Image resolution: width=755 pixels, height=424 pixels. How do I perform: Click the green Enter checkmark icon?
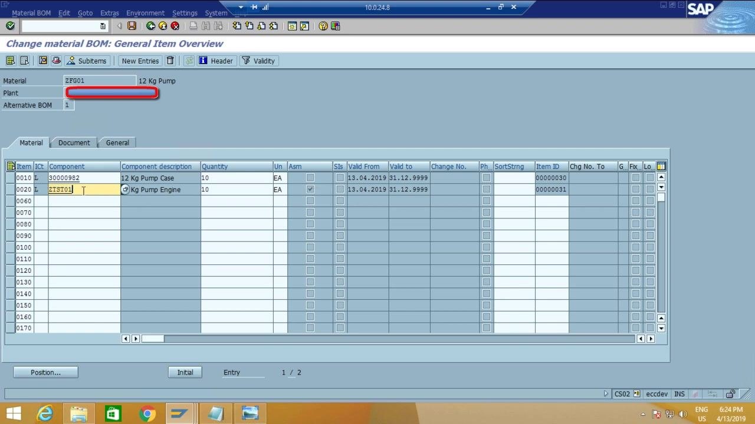pyautogui.click(x=10, y=26)
